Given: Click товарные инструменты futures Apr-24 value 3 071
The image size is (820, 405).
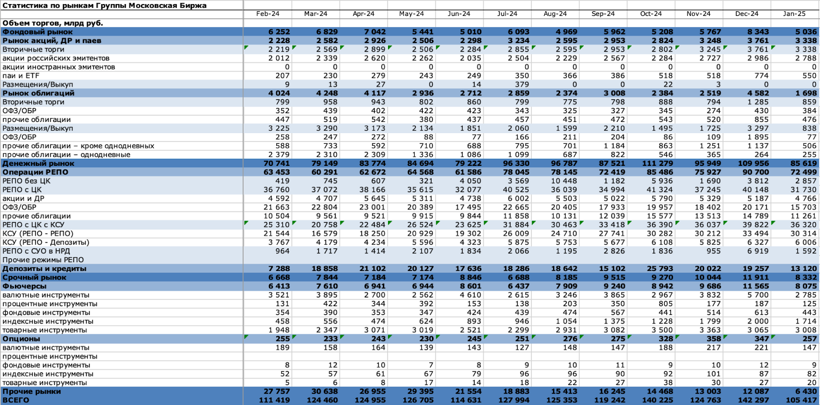Looking at the screenshot, I should click(x=375, y=330).
